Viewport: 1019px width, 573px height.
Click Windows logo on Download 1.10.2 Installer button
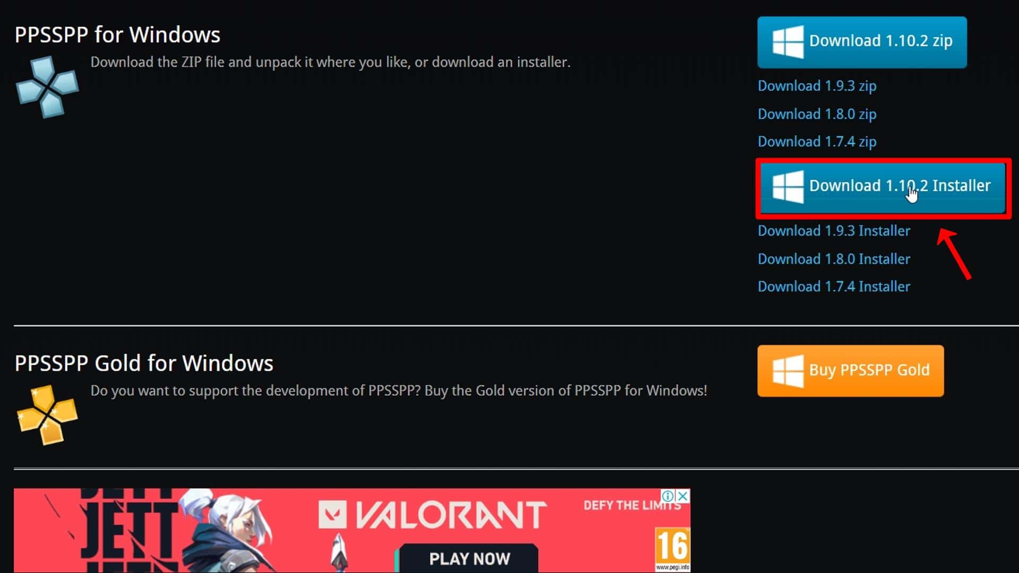pos(788,186)
